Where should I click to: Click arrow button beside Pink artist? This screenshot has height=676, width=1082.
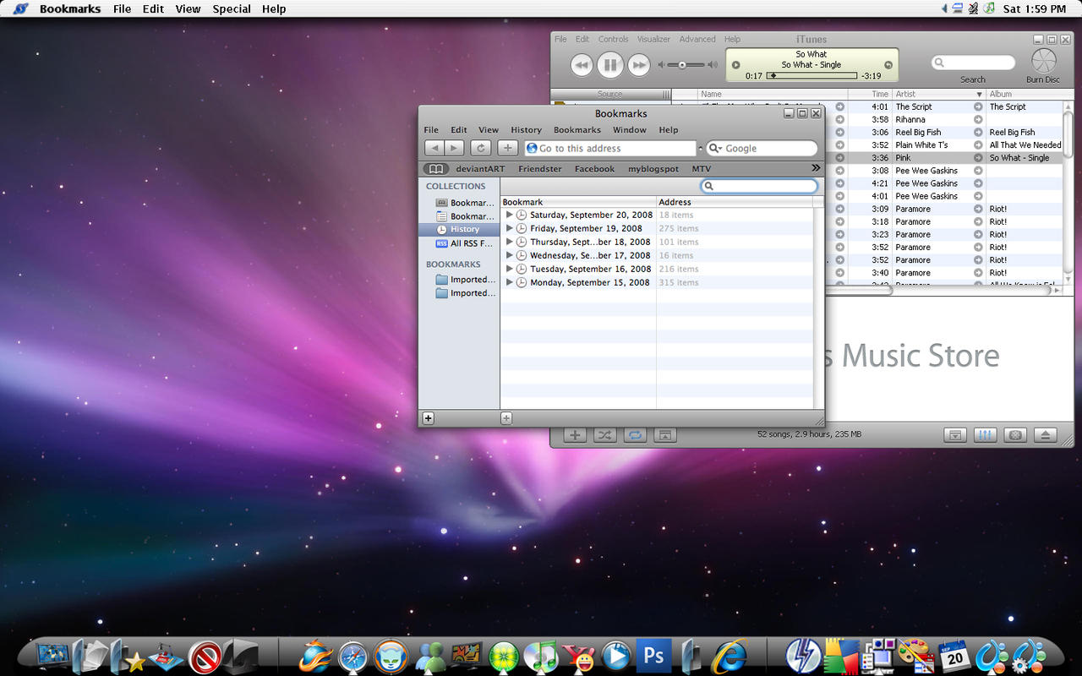tap(978, 158)
